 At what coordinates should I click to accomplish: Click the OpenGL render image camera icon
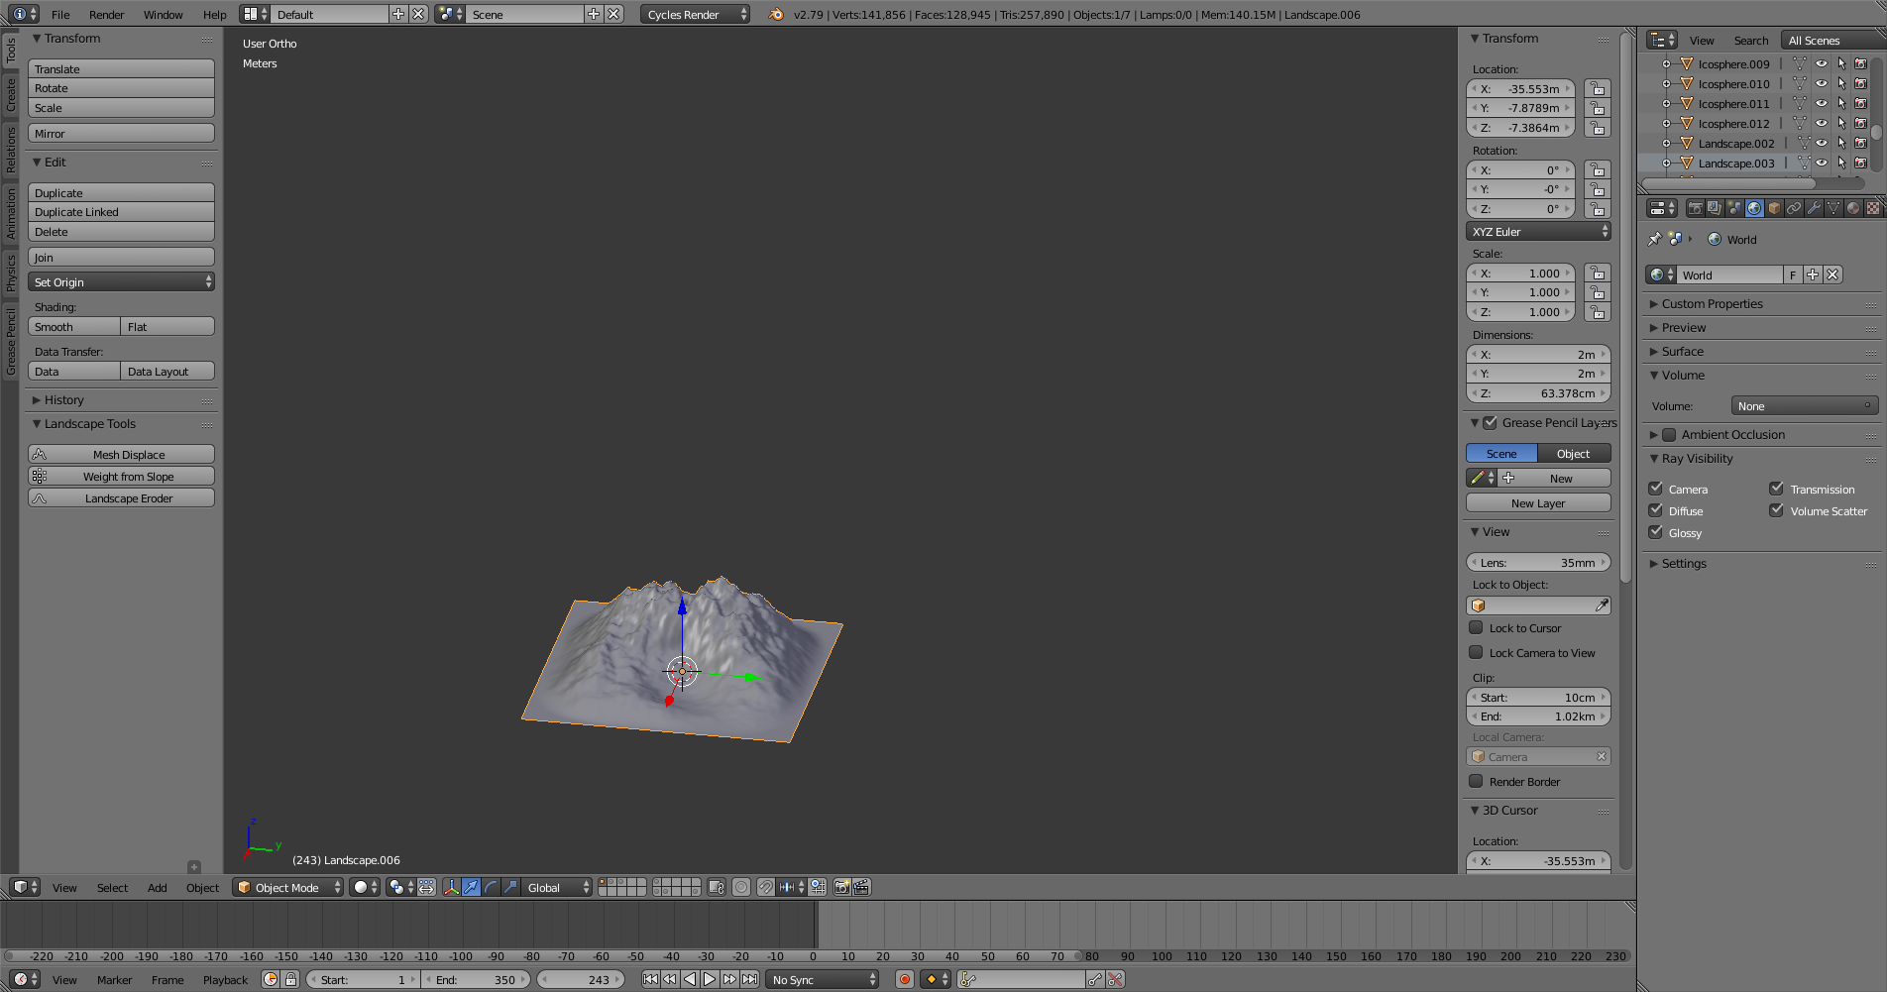(841, 887)
